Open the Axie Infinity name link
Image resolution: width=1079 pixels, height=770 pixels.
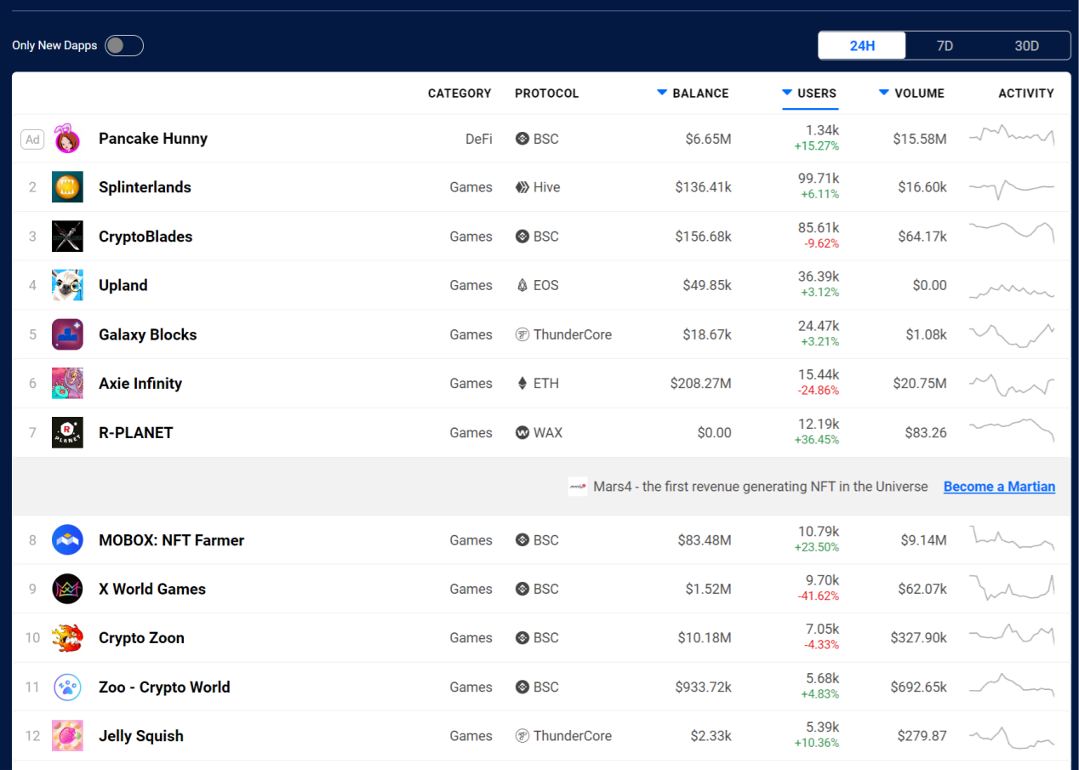tap(140, 383)
